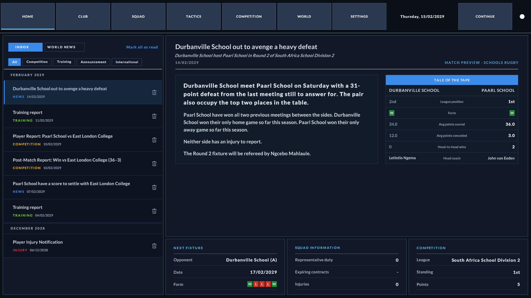
Task: Click the last W in the Next Fixture form
Action: click(x=274, y=284)
